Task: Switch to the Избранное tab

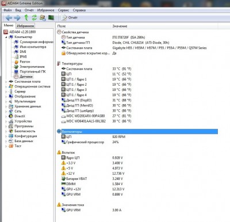Action: [25, 26]
